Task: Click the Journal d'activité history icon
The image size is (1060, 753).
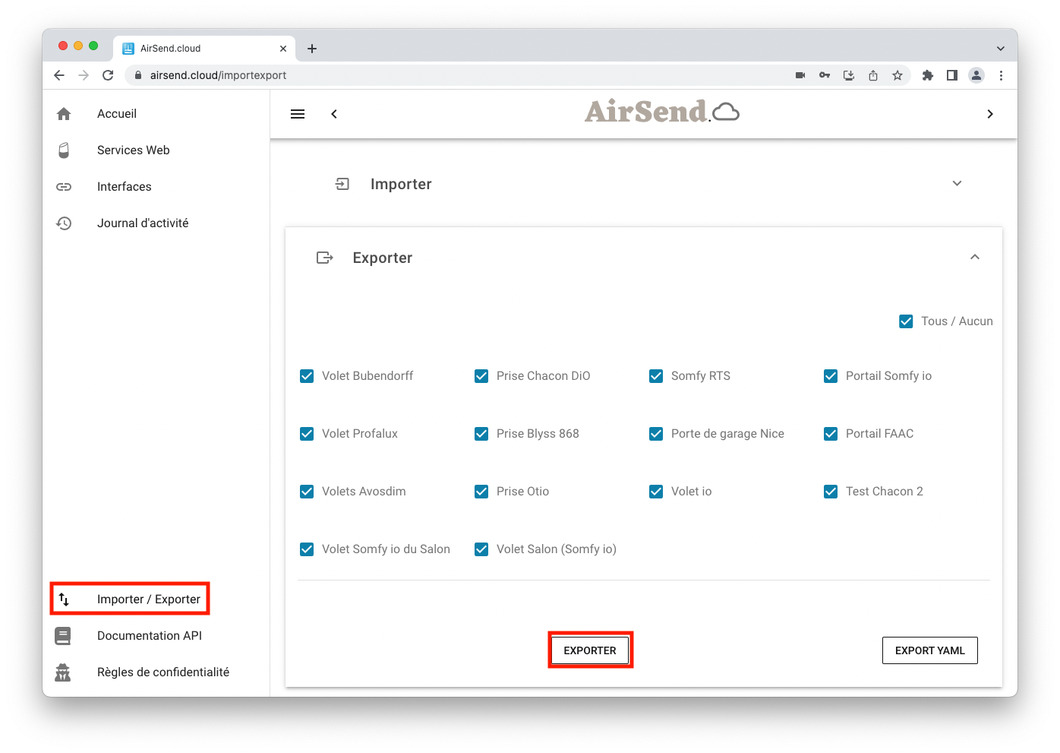Action: click(64, 223)
